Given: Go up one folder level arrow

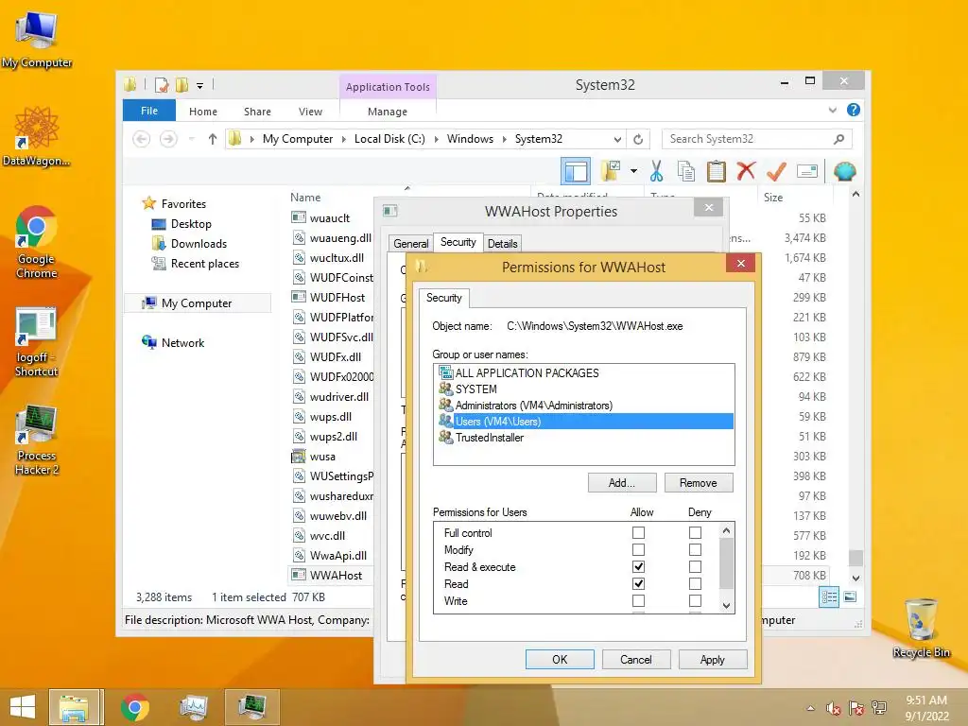Looking at the screenshot, I should click(213, 139).
